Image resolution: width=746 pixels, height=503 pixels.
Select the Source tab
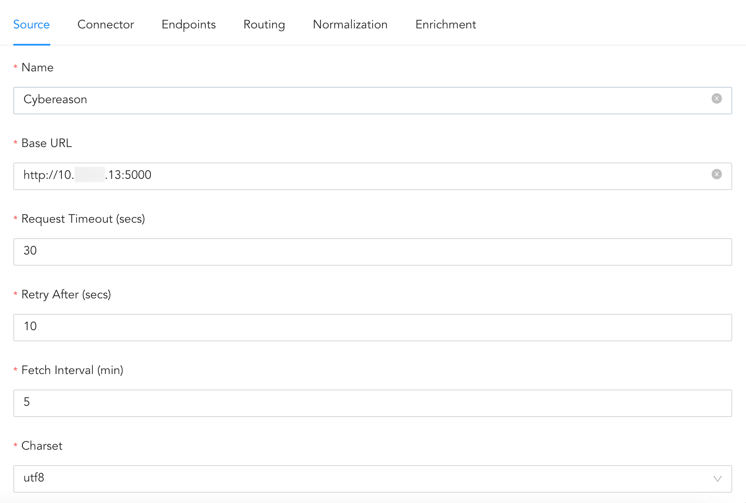click(31, 25)
